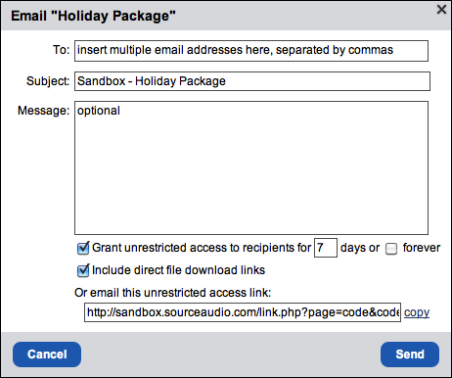
Task: Click the Email "Holiday Package" dialog title
Action: (93, 16)
